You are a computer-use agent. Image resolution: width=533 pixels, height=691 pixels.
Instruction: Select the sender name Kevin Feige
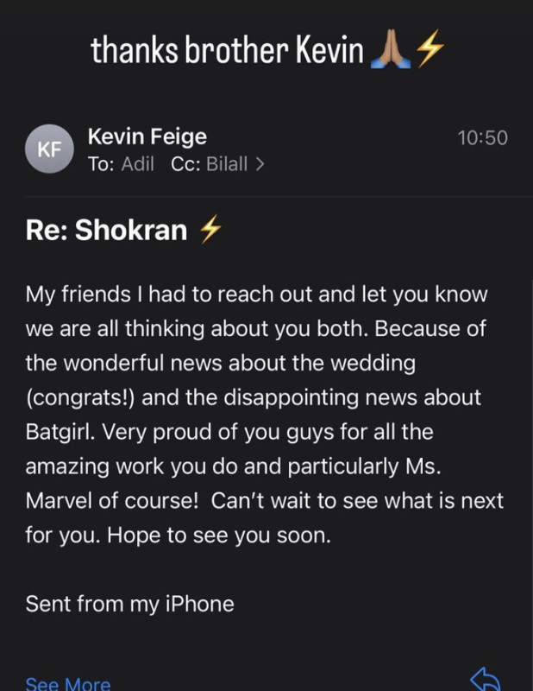point(147,136)
